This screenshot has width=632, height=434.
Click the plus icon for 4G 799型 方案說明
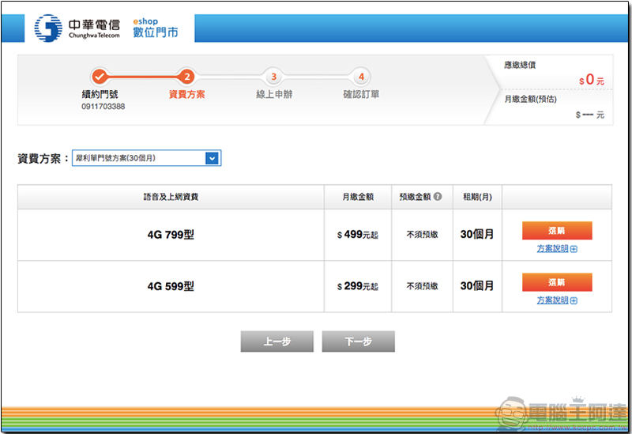(x=574, y=249)
